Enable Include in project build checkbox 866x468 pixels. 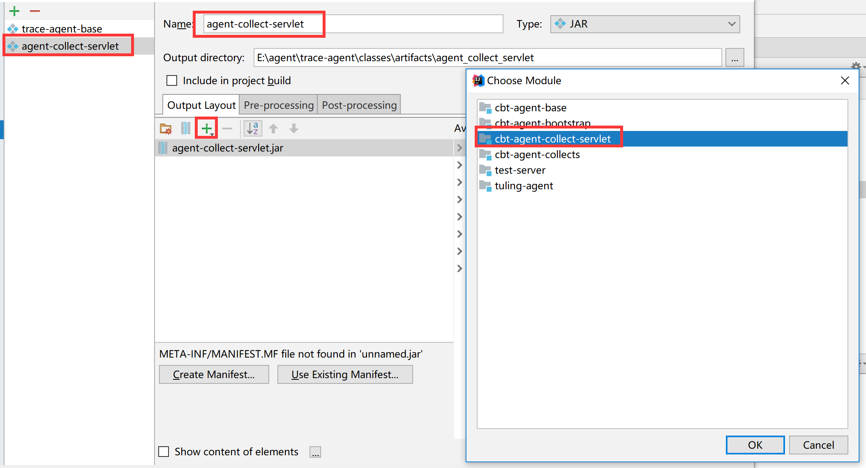(172, 80)
